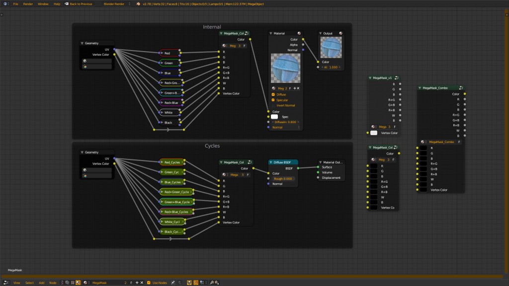Open the Add menu in the node editor
Viewport: 509px width, 286px height.
pos(42,282)
